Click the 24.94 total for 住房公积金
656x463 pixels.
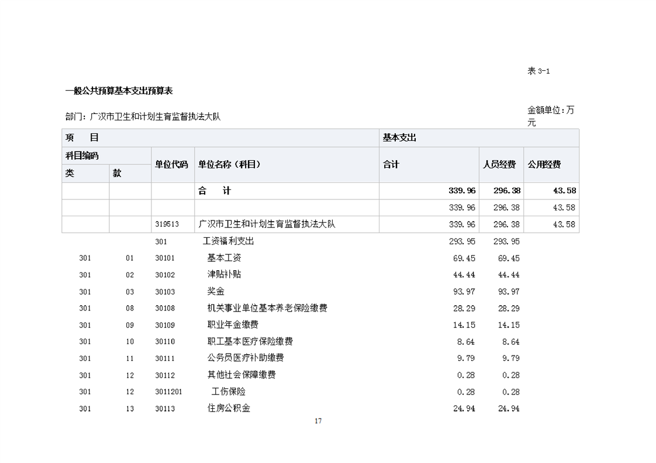click(x=464, y=409)
